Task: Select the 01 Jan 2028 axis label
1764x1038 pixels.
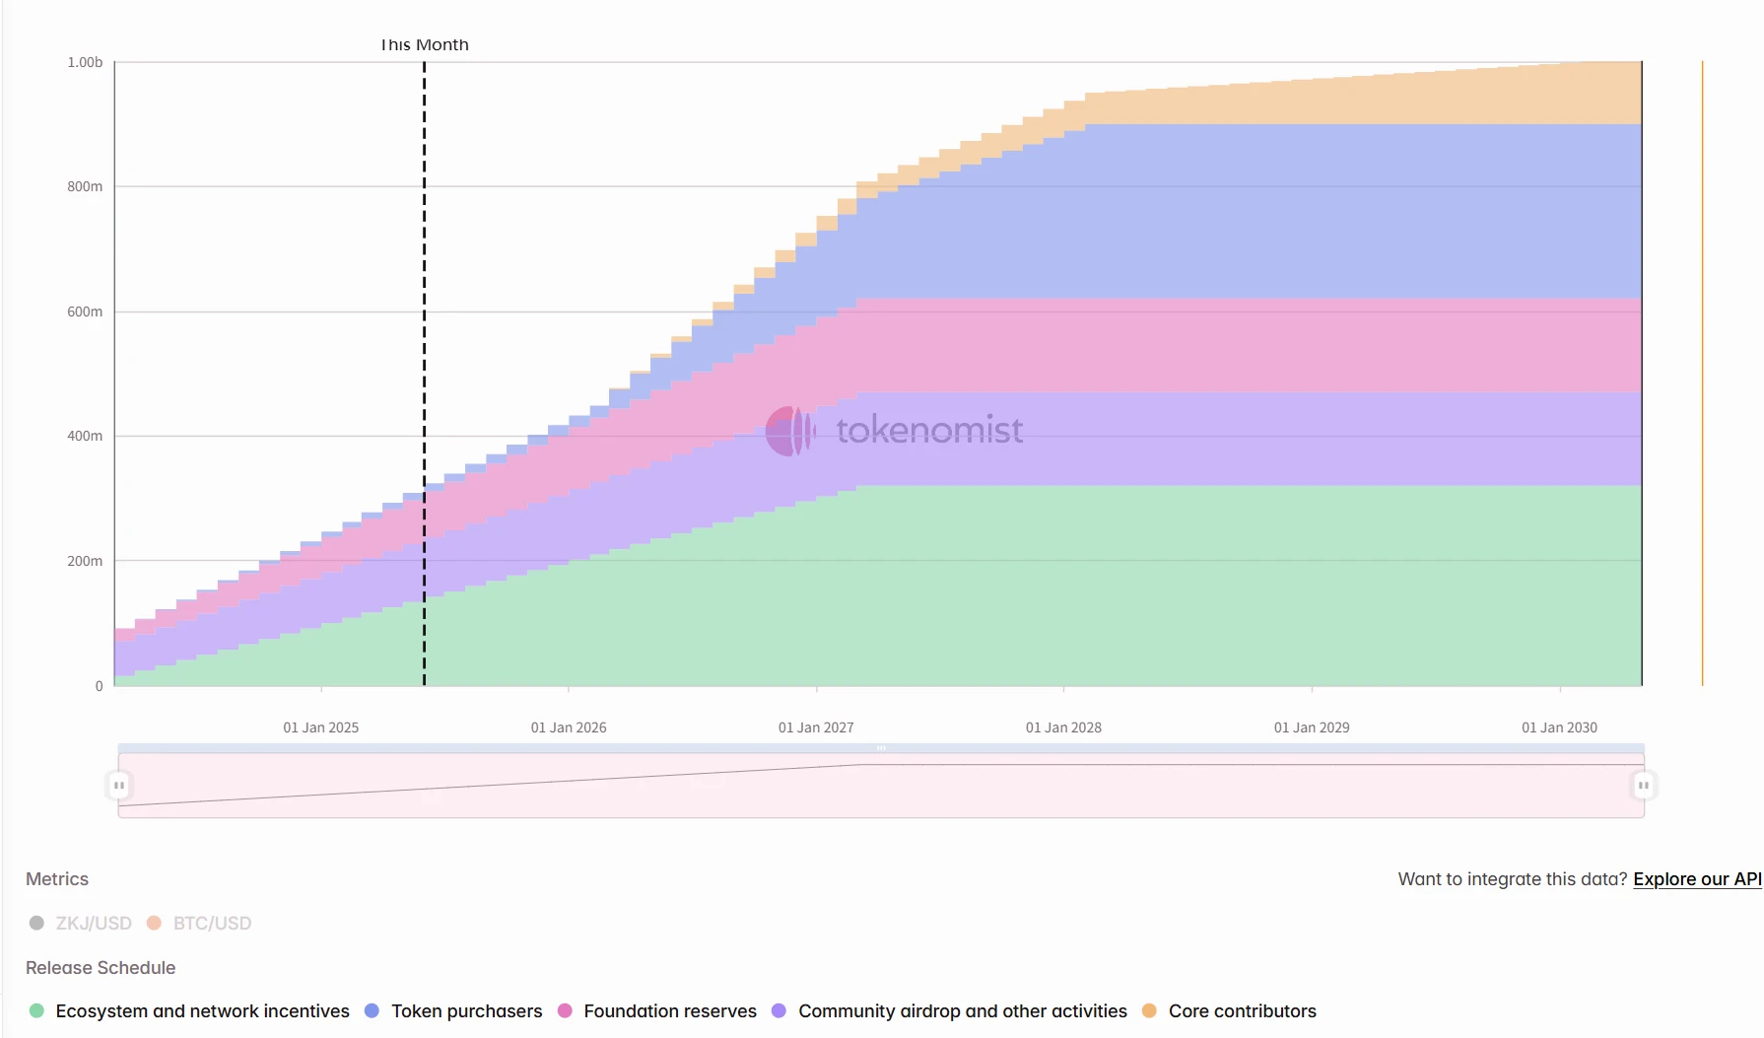Action: click(1062, 727)
